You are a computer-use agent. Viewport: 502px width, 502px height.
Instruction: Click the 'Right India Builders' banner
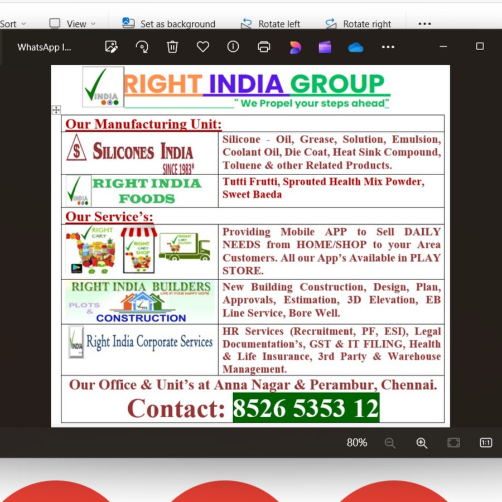tap(140, 302)
